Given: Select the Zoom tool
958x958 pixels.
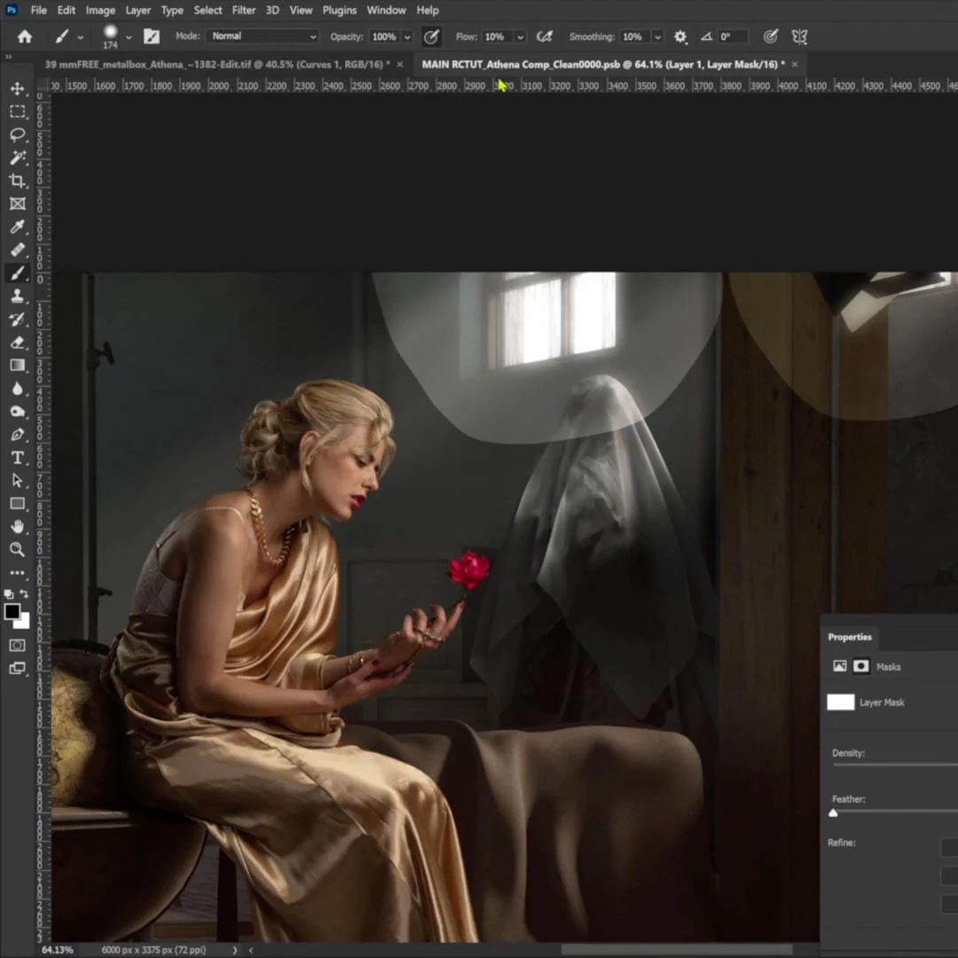Looking at the screenshot, I should coord(16,550).
